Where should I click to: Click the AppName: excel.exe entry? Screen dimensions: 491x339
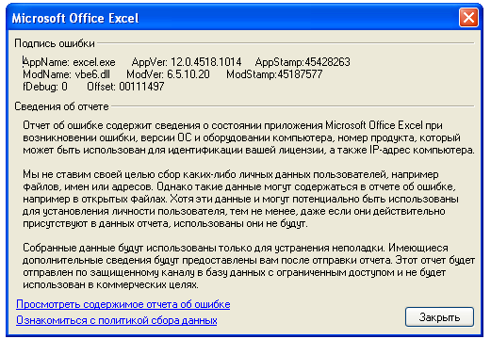coord(69,62)
